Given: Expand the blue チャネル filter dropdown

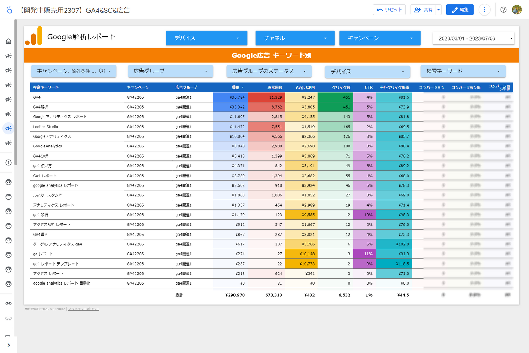Looking at the screenshot, I should click(x=295, y=38).
